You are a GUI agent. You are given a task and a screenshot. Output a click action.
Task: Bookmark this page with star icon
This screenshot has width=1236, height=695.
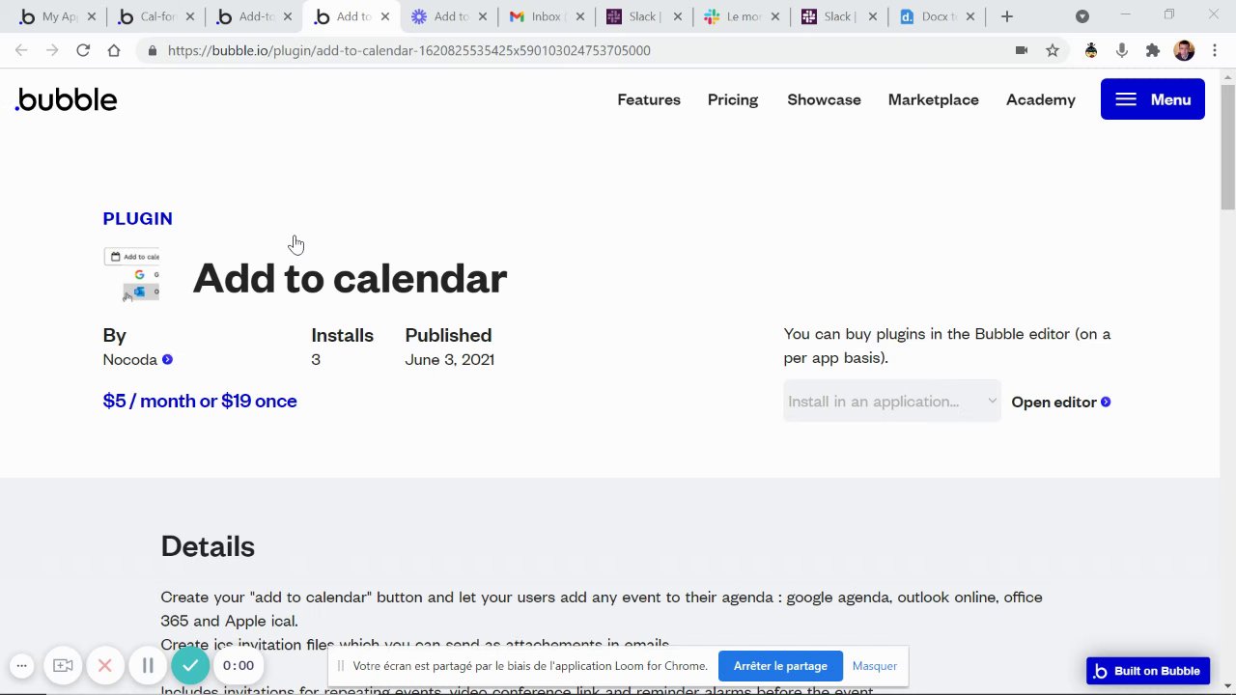point(1053,50)
